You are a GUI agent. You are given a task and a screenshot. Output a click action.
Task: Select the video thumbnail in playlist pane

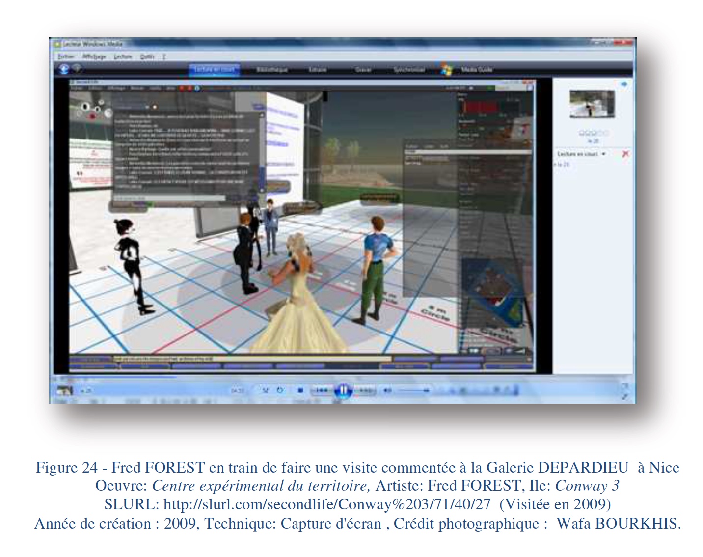point(592,104)
